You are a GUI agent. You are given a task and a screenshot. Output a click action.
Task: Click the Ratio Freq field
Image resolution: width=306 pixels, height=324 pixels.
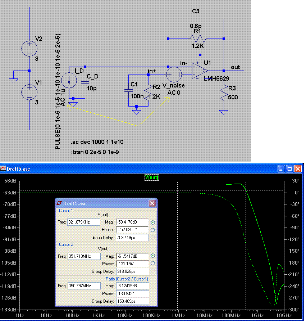(84, 286)
